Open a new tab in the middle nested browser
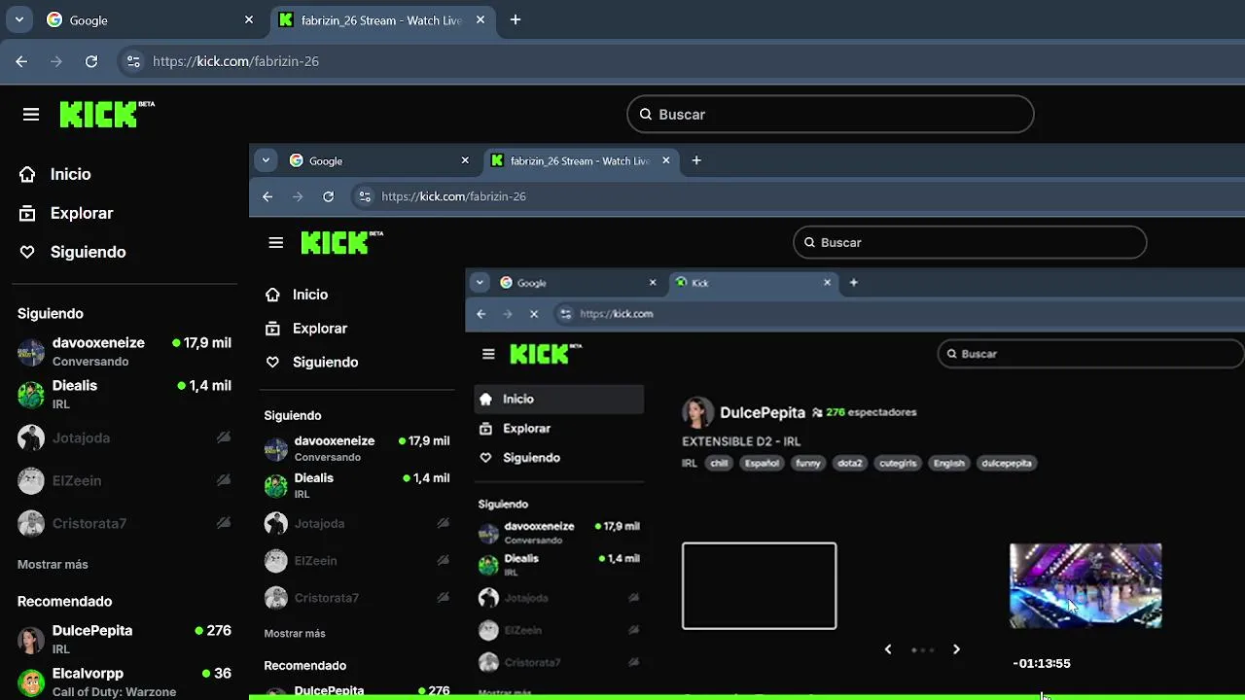The height and width of the screenshot is (700, 1245). [x=696, y=160]
